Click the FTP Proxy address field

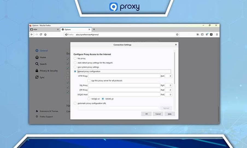click(x=124, y=90)
